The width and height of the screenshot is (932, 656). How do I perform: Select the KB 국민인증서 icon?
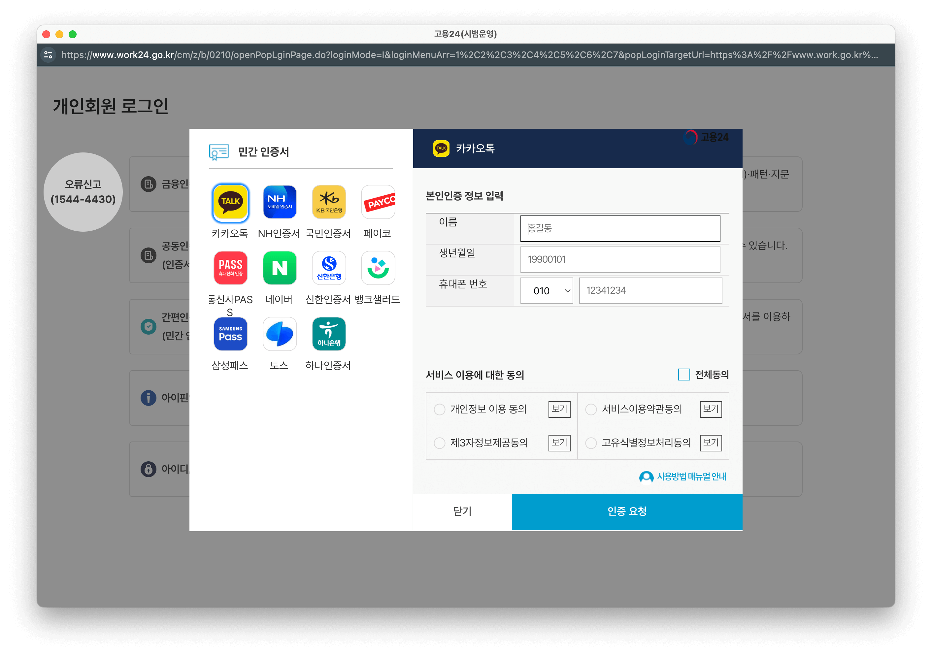[328, 202]
